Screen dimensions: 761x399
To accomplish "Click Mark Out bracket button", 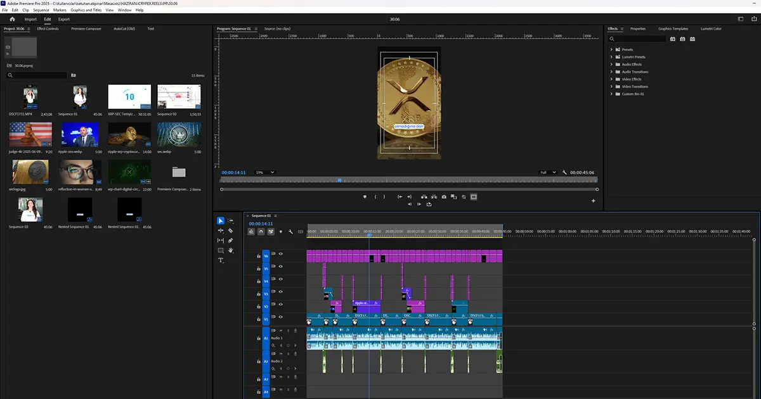I will (384, 196).
